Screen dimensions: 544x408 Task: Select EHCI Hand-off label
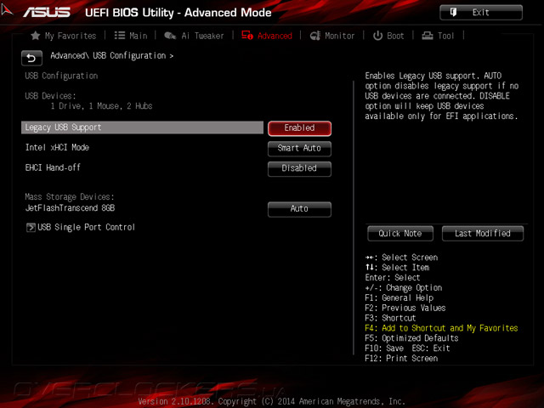[x=53, y=168]
